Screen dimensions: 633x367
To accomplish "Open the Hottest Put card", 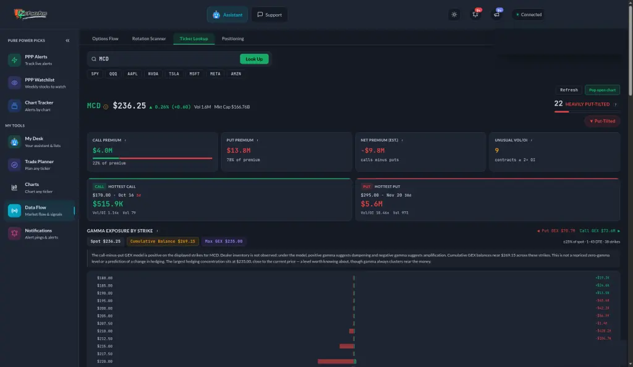I will [488, 200].
